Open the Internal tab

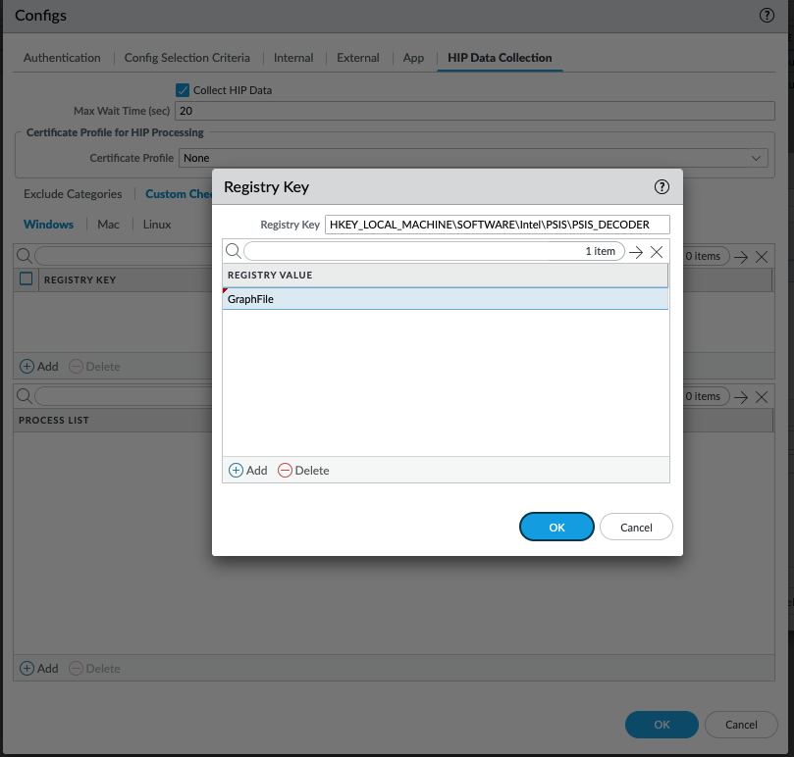[x=292, y=58]
